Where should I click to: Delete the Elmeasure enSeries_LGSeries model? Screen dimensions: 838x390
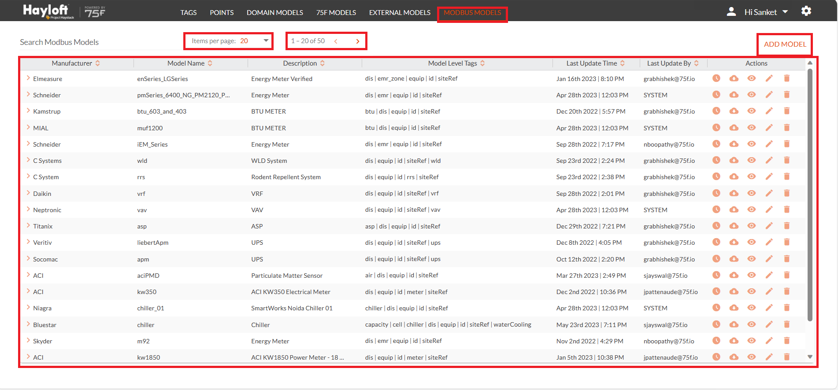[787, 78]
